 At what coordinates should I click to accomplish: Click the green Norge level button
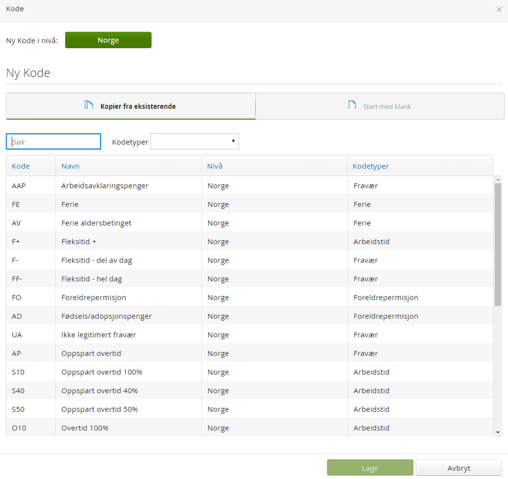[x=108, y=40]
